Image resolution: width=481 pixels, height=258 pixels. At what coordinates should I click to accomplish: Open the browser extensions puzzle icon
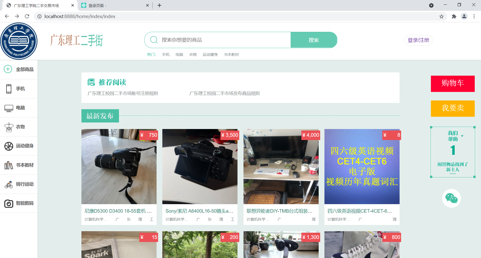pyautogui.click(x=454, y=16)
